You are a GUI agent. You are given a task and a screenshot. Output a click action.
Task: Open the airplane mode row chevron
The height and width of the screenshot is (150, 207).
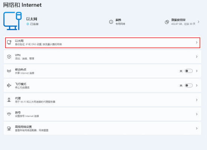point(197,85)
